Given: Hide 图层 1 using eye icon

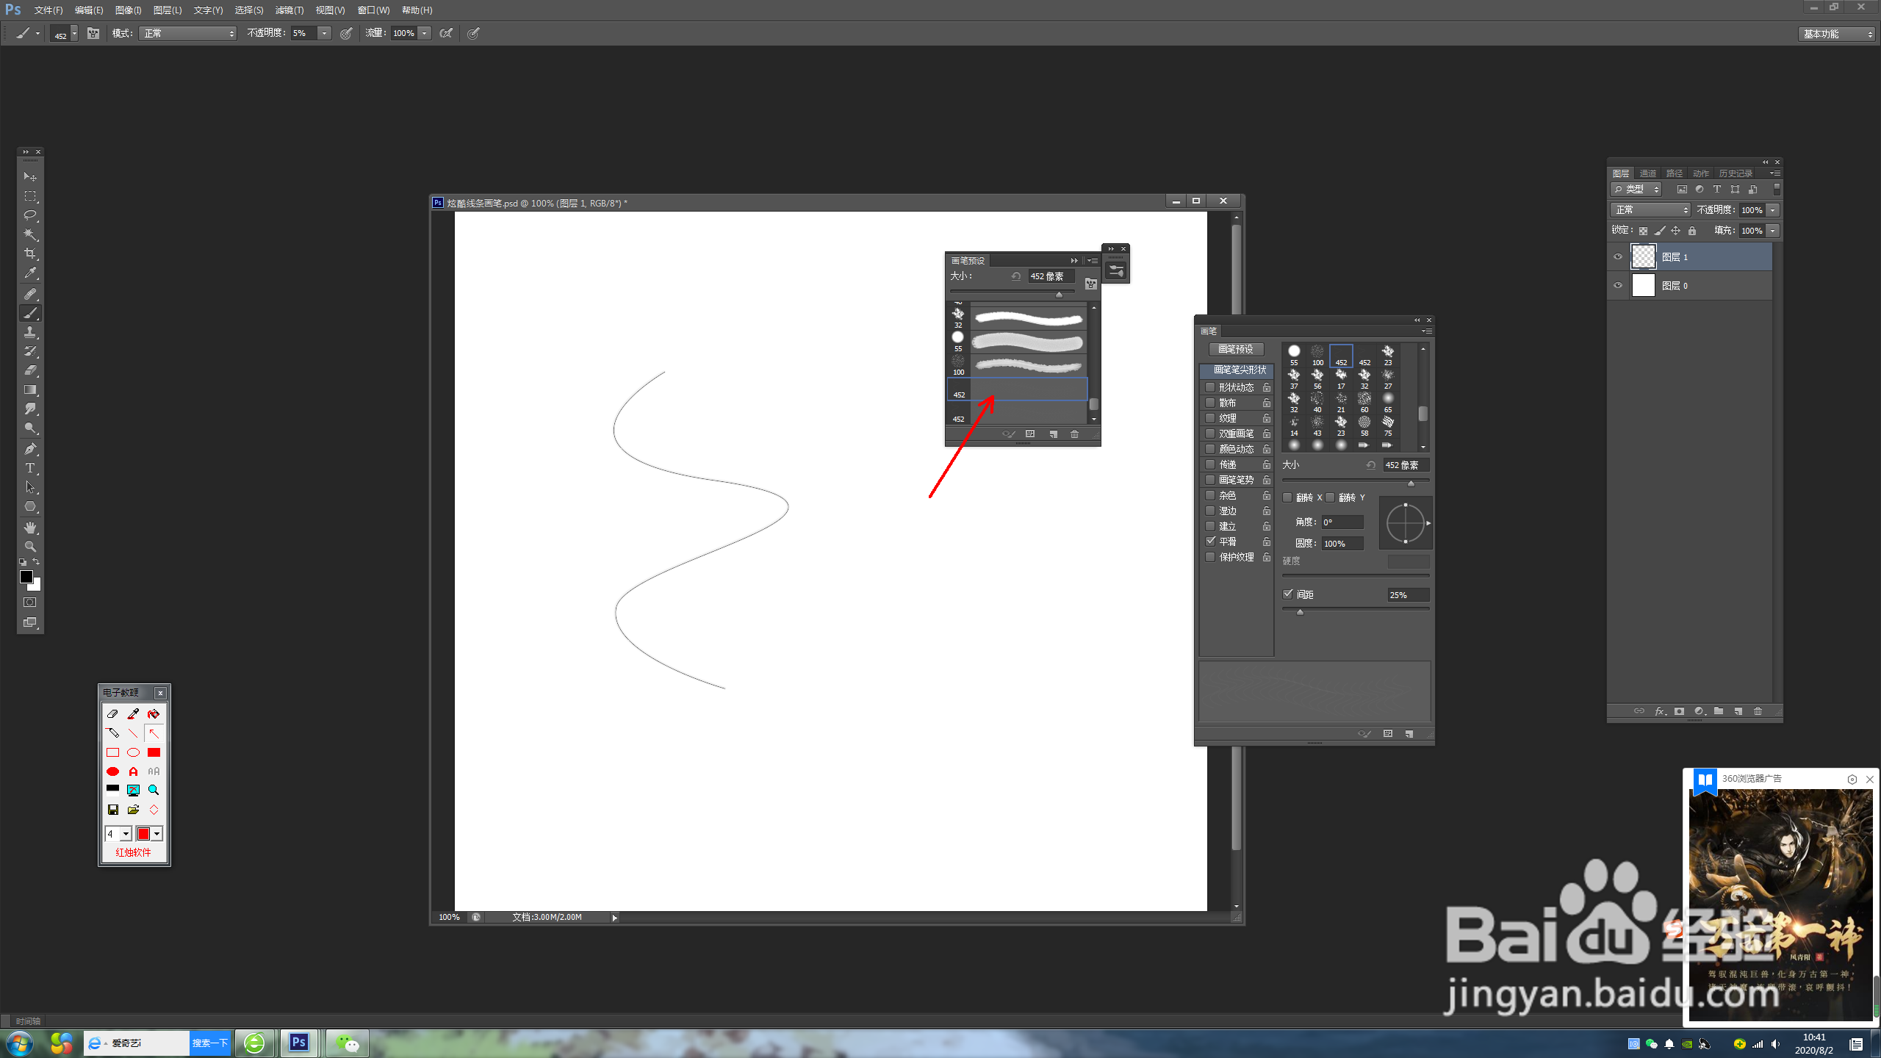Looking at the screenshot, I should coord(1617,256).
